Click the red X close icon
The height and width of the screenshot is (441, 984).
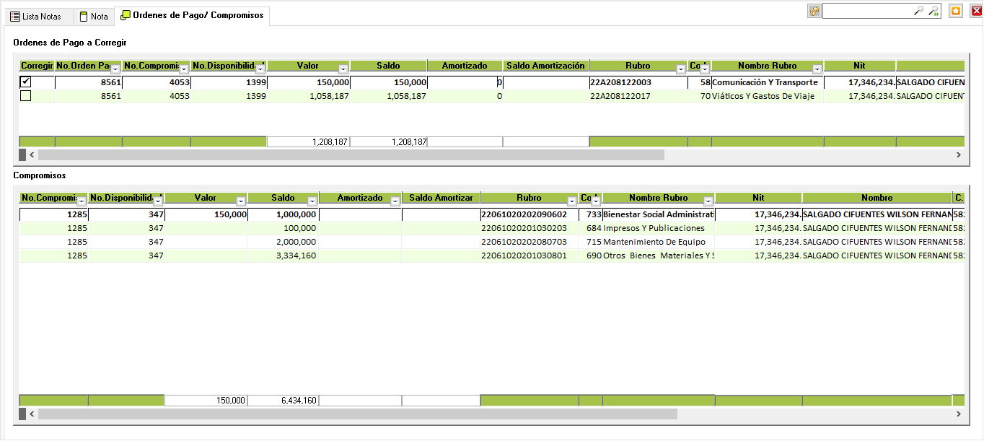pos(977,11)
